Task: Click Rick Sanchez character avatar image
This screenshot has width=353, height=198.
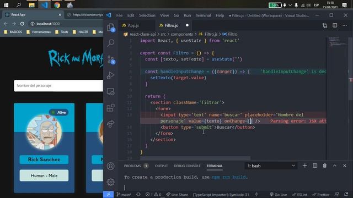Action: point(44,132)
